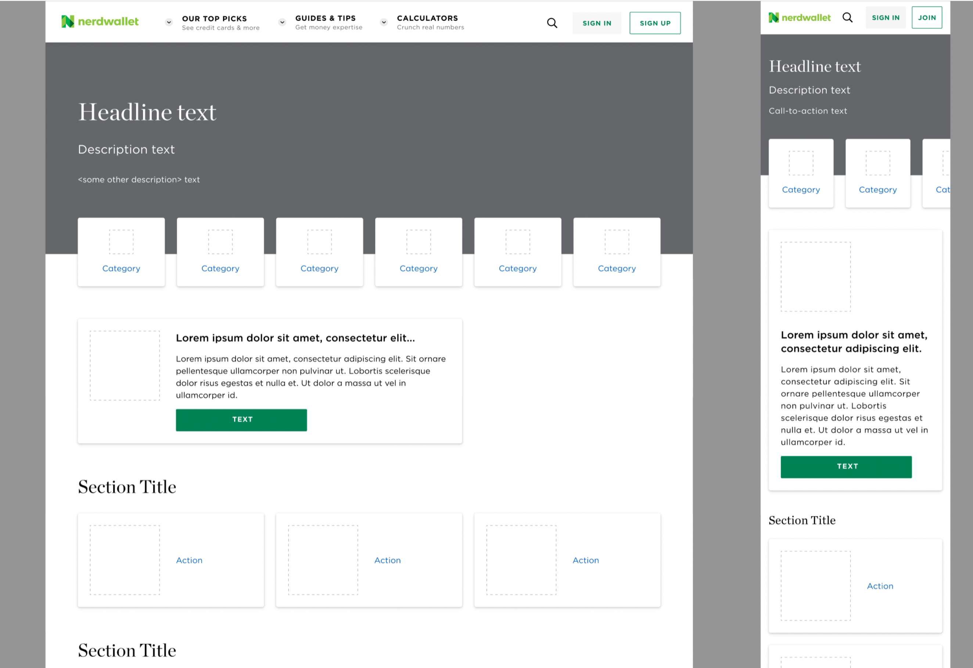Click the first Action link on desktop
Viewport: 973px width, 668px height.
pyautogui.click(x=189, y=560)
